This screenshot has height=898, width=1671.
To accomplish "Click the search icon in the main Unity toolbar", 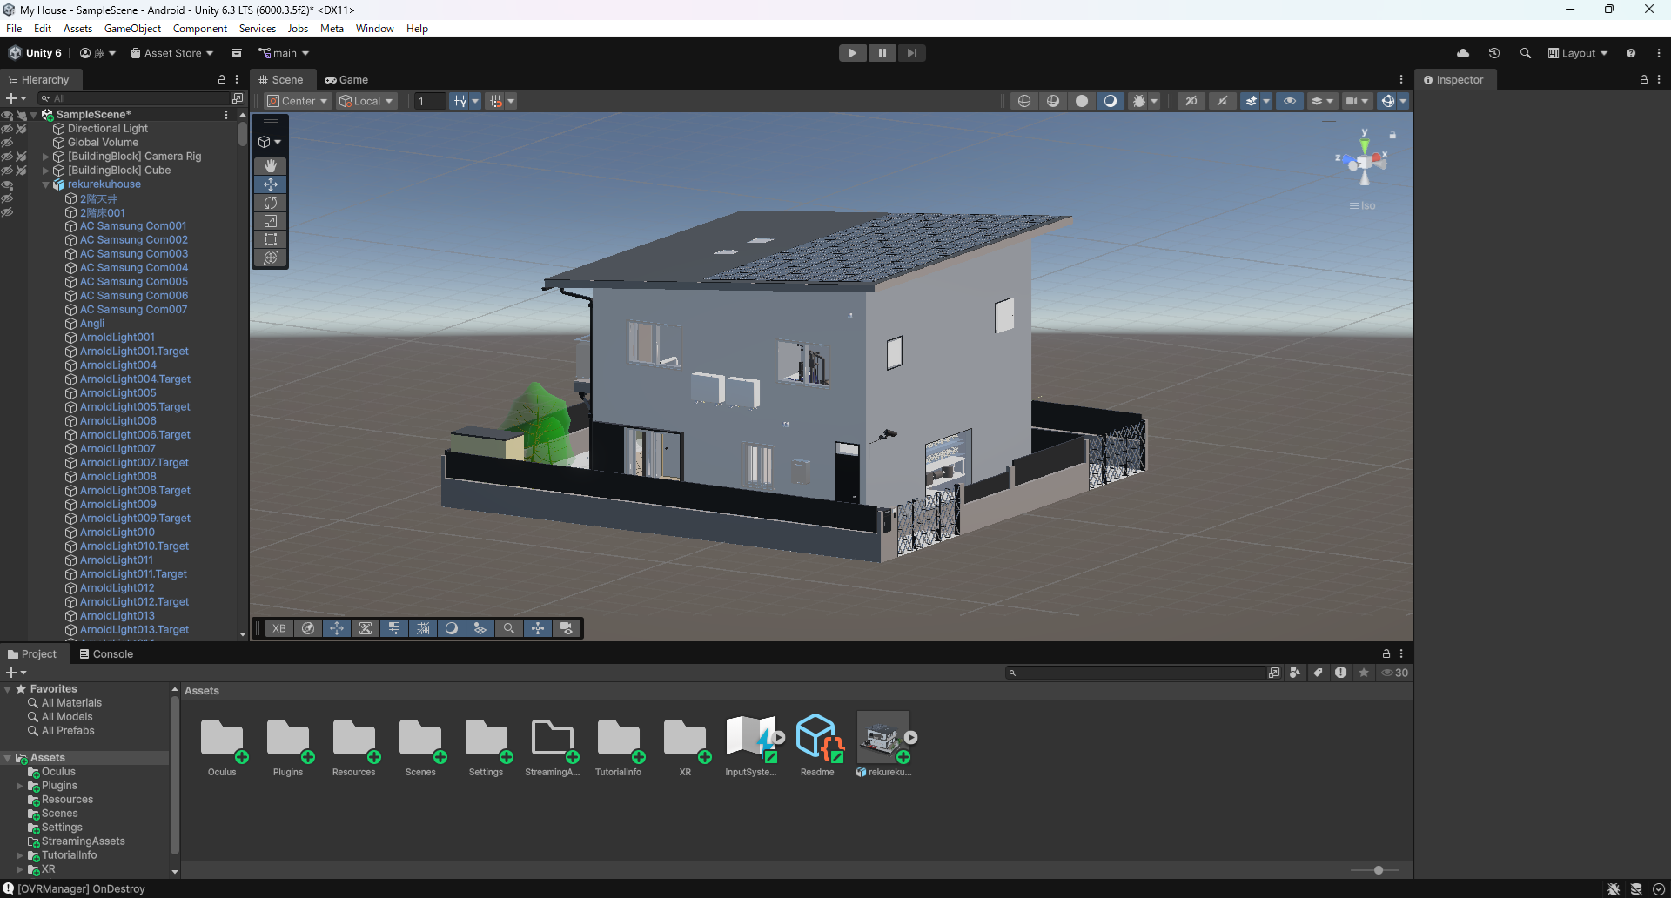I will [1526, 53].
